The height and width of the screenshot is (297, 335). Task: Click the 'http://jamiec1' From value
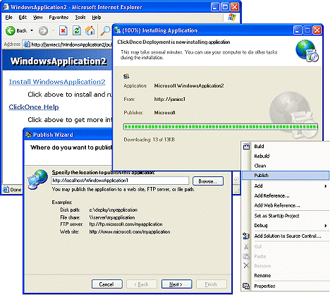tap(170, 99)
